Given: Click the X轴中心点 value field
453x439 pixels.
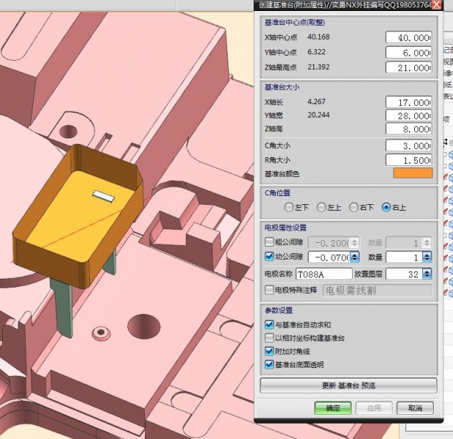Looking at the screenshot, I should [409, 37].
